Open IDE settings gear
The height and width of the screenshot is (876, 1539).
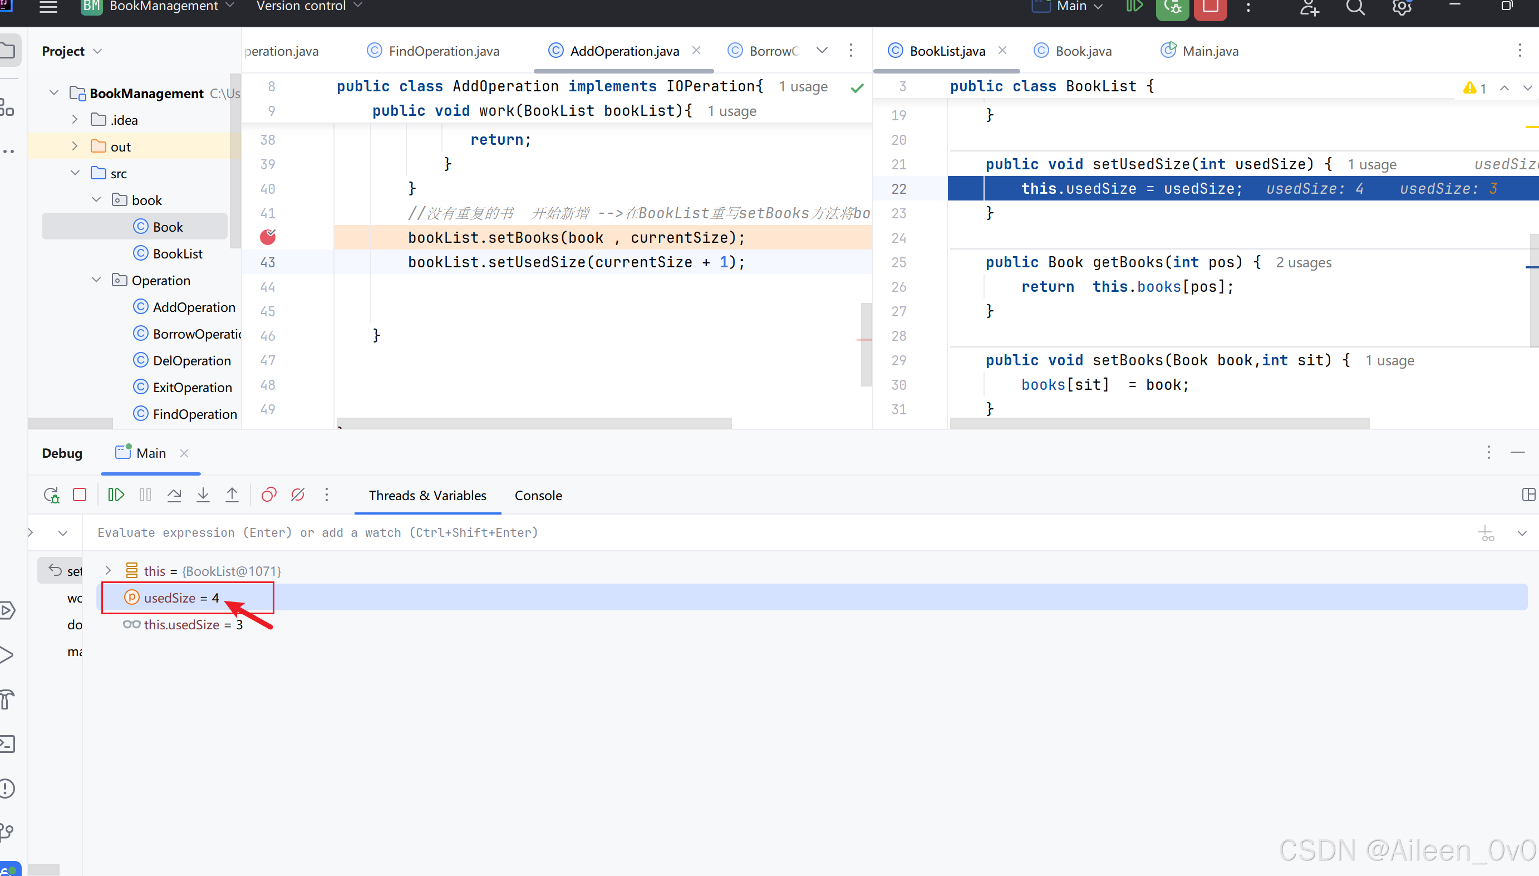point(1402,8)
